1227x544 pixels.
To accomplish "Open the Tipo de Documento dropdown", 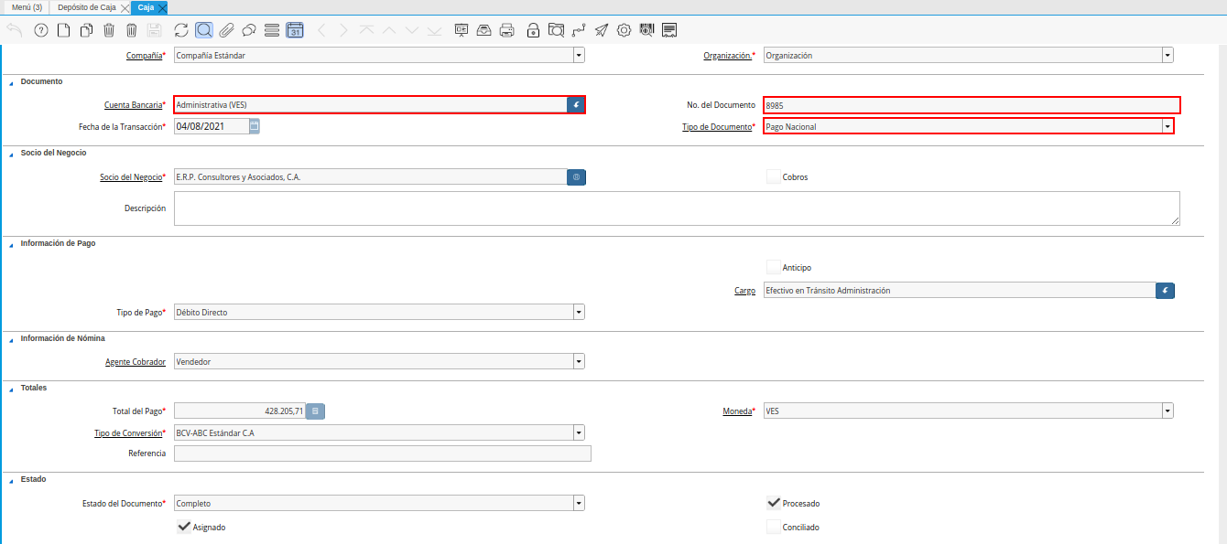I will pyautogui.click(x=1167, y=126).
